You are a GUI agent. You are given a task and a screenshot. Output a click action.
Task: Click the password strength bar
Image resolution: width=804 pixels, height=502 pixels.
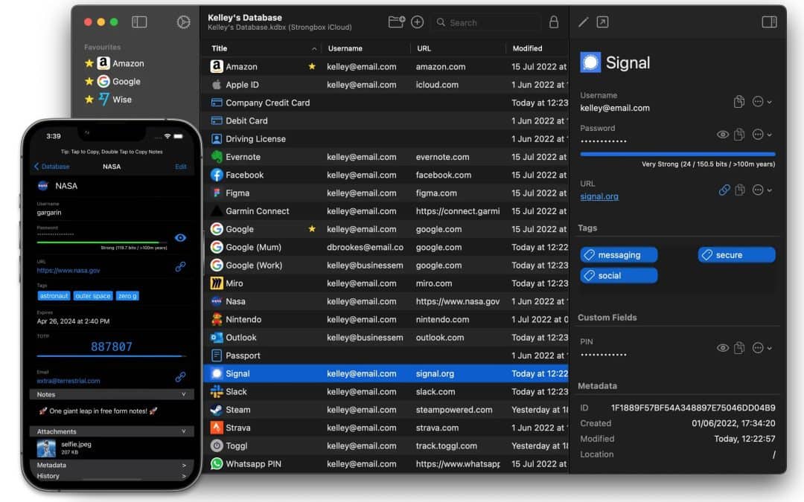[677, 154]
